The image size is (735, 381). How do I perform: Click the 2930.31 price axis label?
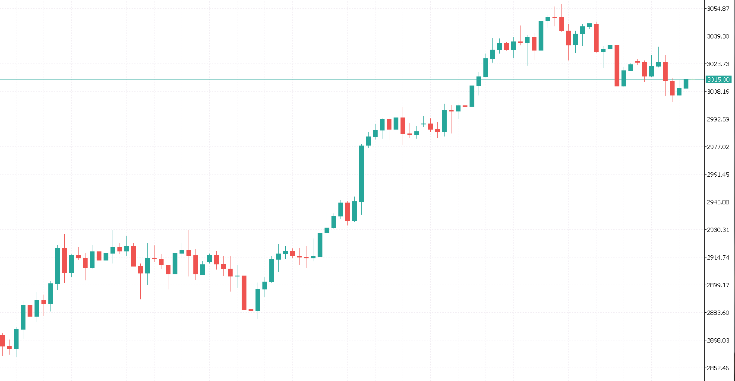718,230
